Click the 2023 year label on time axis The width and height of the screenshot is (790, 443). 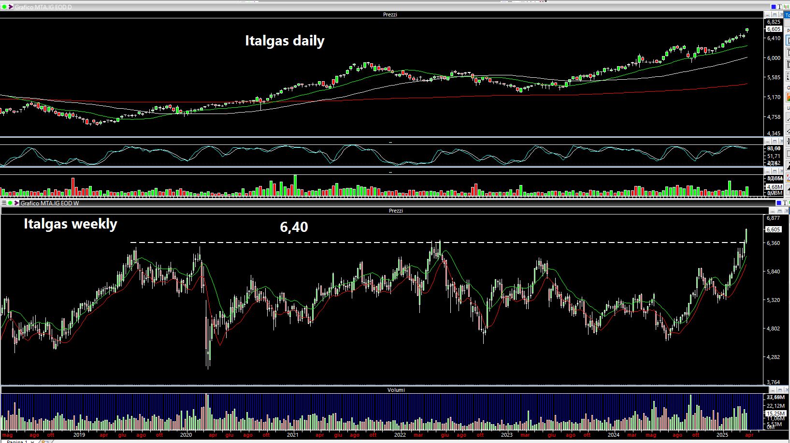tap(506, 435)
